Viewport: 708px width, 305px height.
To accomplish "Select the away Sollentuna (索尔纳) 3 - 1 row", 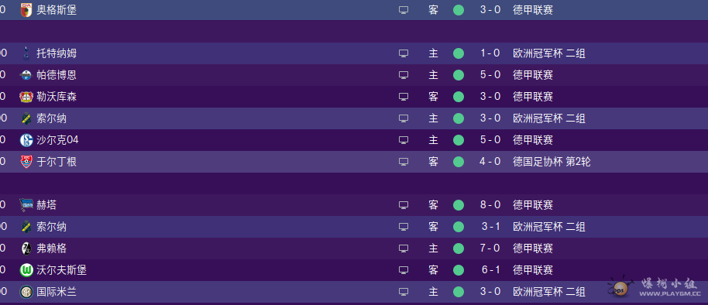I will (x=354, y=227).
